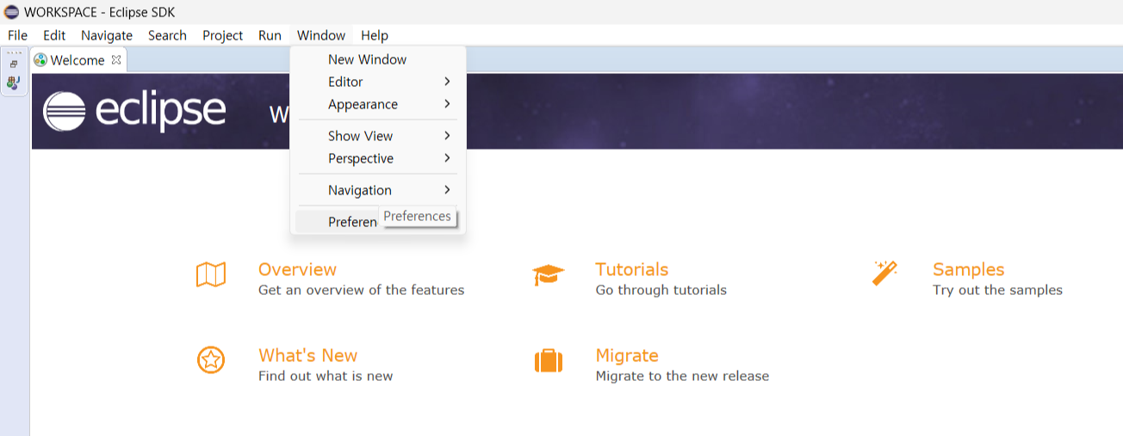
Task: Open the File menu
Action: point(18,35)
